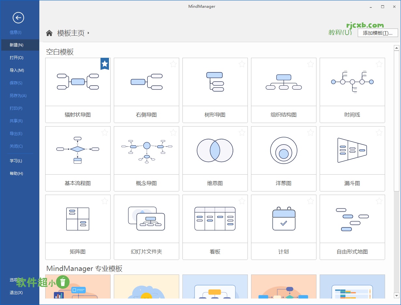This screenshot has width=401, height=305.
Task: Open the 导出(E) menu entry
Action: [x=16, y=133]
